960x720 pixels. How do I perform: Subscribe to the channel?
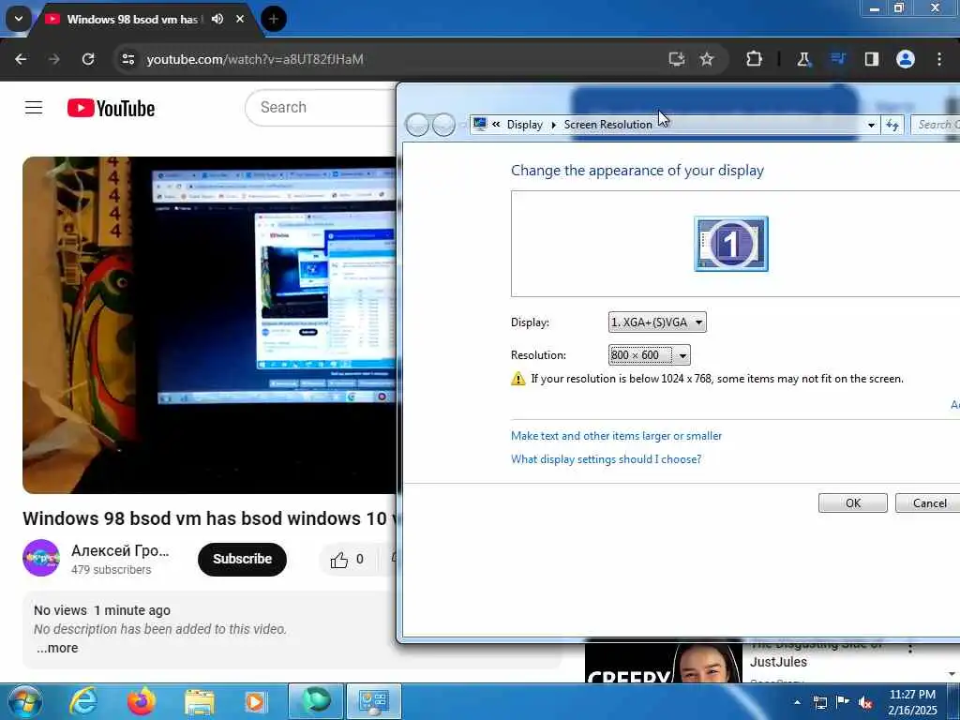pos(243,559)
